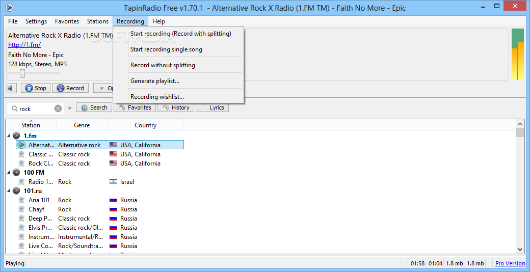530x272 pixels.
Task: Click station icon for Instrum... row
Action: tap(21, 236)
